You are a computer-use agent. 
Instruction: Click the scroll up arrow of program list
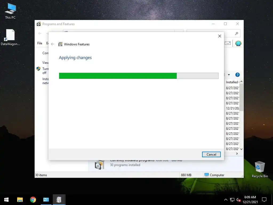pyautogui.click(x=241, y=82)
